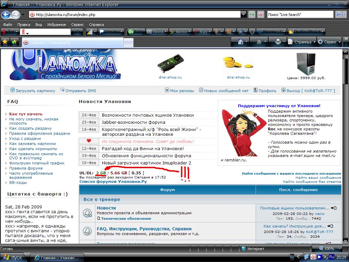
Task: Open Favorites Center star icon
Action: pyautogui.click(x=5, y=42)
